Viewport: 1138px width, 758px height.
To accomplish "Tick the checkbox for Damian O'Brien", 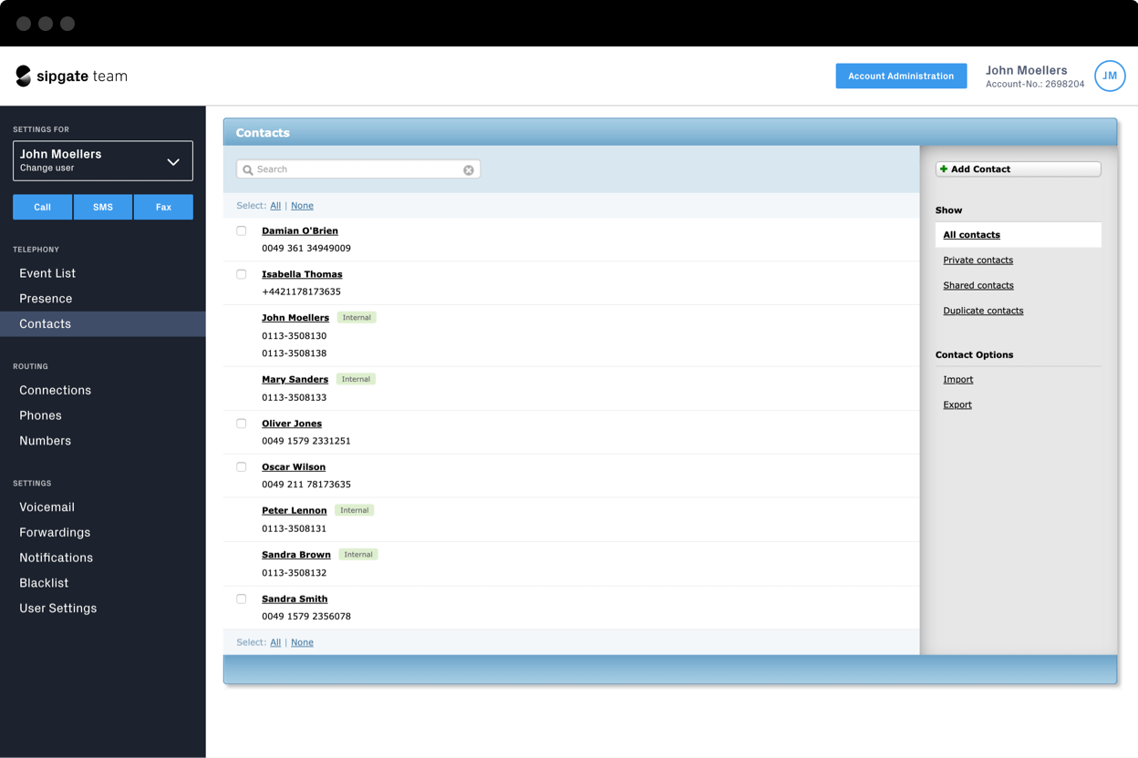I will pyautogui.click(x=242, y=230).
